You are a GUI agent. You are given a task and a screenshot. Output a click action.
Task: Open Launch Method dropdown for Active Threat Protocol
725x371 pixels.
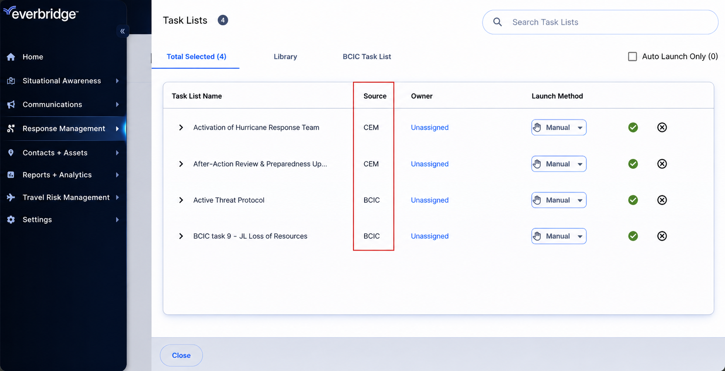[559, 200]
